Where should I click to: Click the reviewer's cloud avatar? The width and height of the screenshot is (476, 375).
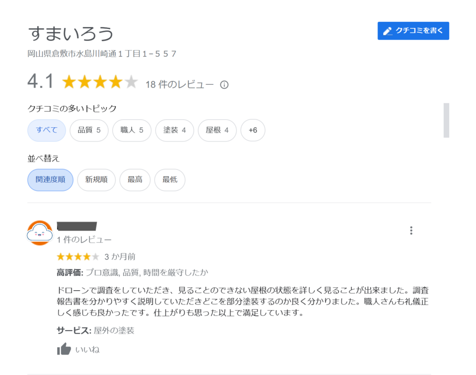(40, 233)
